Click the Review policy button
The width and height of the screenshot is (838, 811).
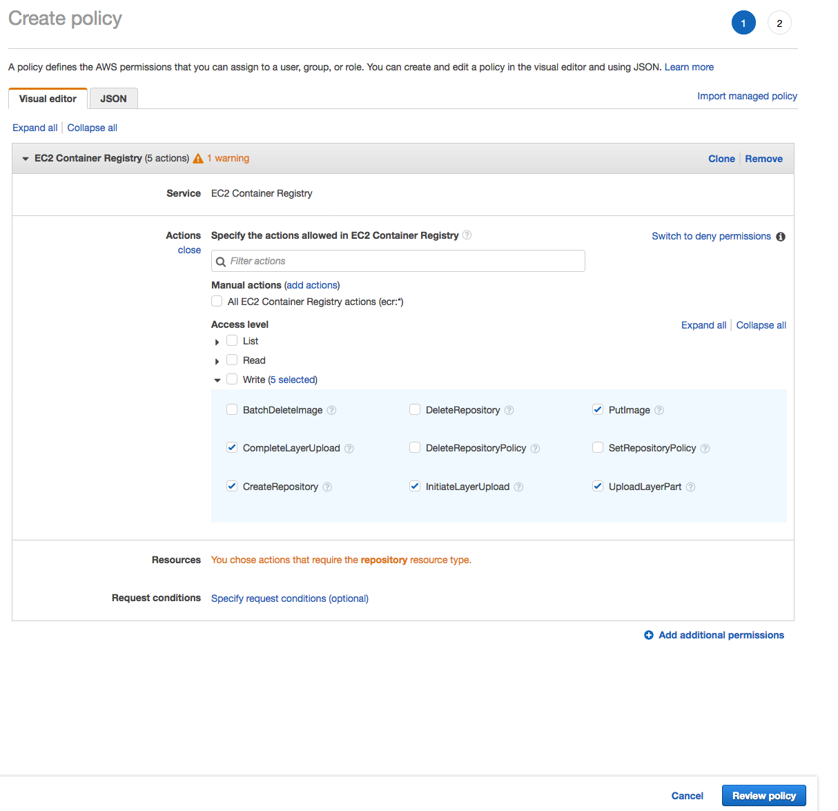pos(764,796)
